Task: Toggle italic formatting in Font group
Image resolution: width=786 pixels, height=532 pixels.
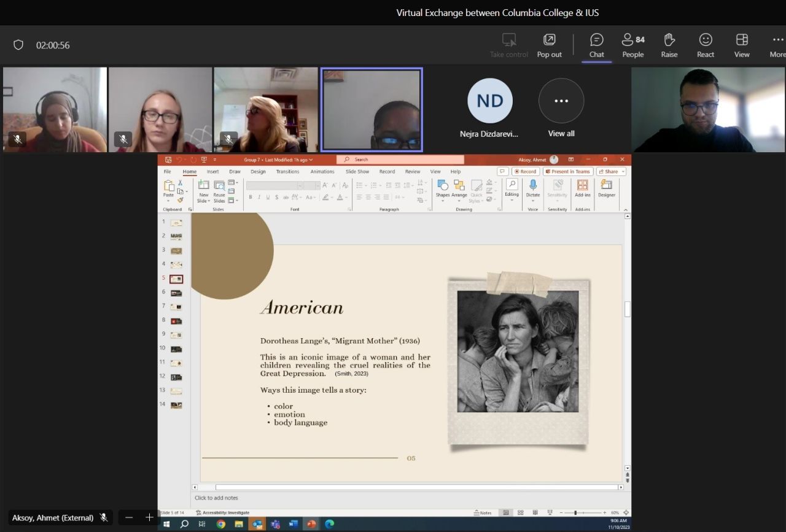Action: pos(259,197)
